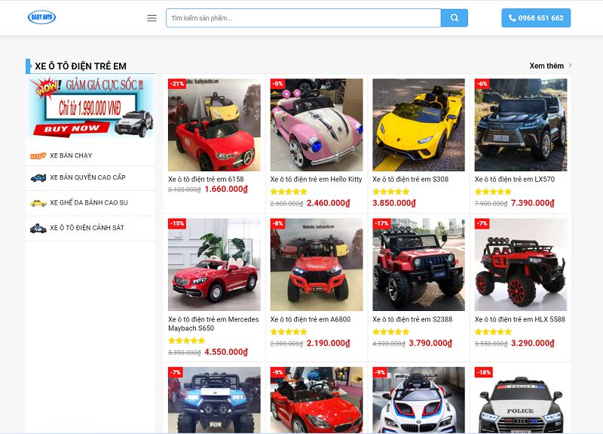This screenshot has height=434, width=603.
Task: Focus the product search field
Action: point(304,18)
